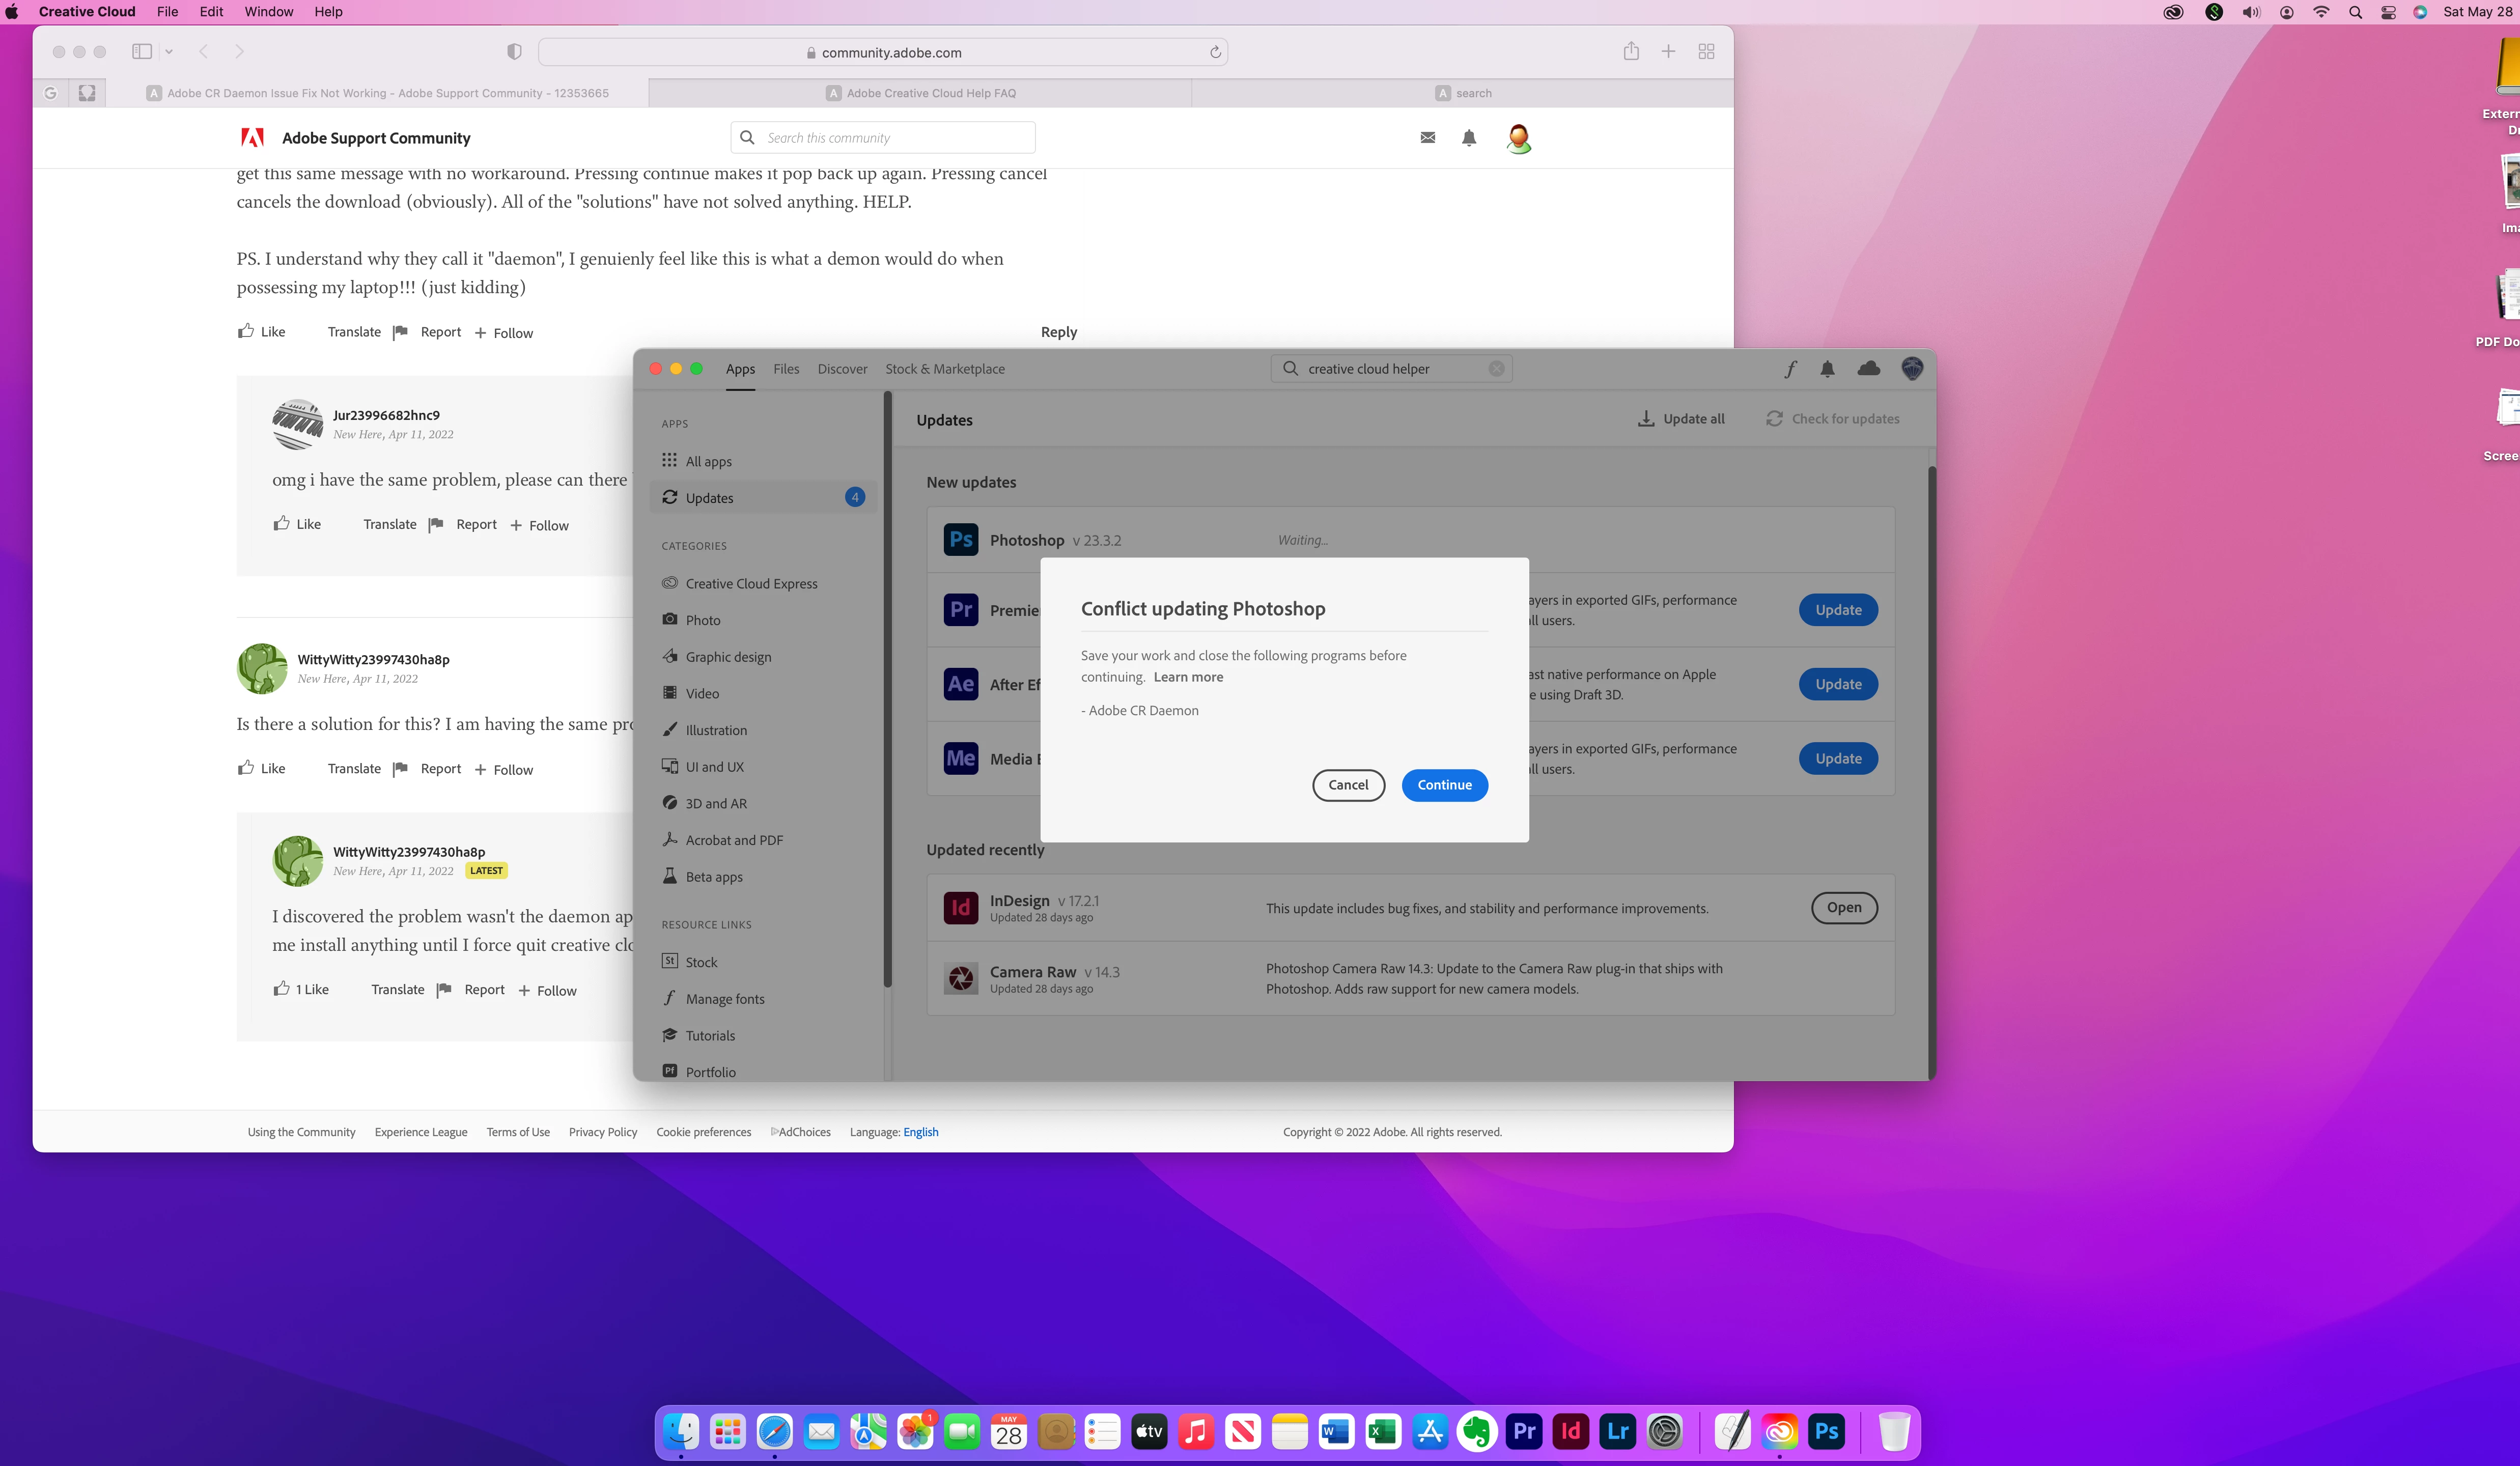This screenshot has height=1466, width=2520.
Task: Switch to the Discover tab
Action: (842, 369)
